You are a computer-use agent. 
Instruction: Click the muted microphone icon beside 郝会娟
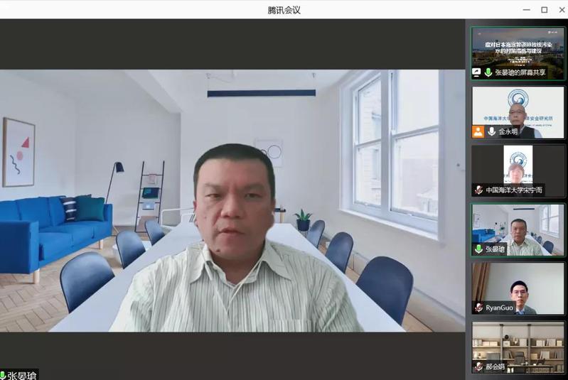point(478,367)
